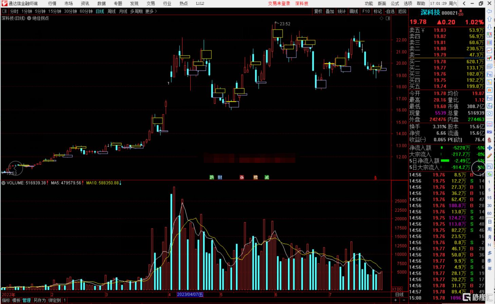The image size is (495, 304).
Task: Switch to the 指标 tab at bottom
Action: click(x=6, y=300)
